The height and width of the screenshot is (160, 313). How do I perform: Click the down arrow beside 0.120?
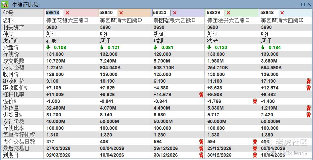pyautogui.click(x=209, y=47)
